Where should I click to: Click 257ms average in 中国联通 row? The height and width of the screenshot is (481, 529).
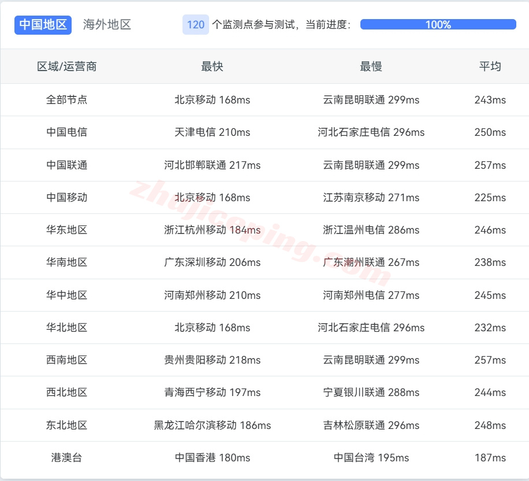490,165
